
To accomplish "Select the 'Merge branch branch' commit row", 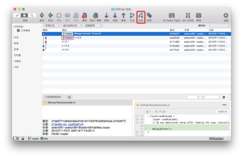I will 136,34.
